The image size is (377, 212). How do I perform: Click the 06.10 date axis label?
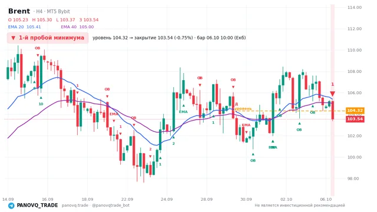pos(326,199)
